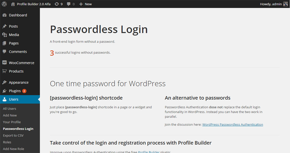Click New in the admin bar

click(88, 4)
